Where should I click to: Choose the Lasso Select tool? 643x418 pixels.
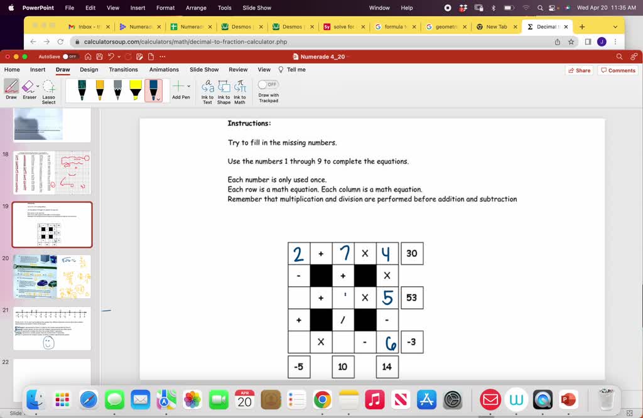coord(48,89)
